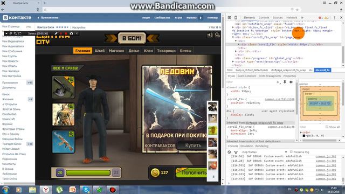Open the Rendering drawer tab

point(261,146)
